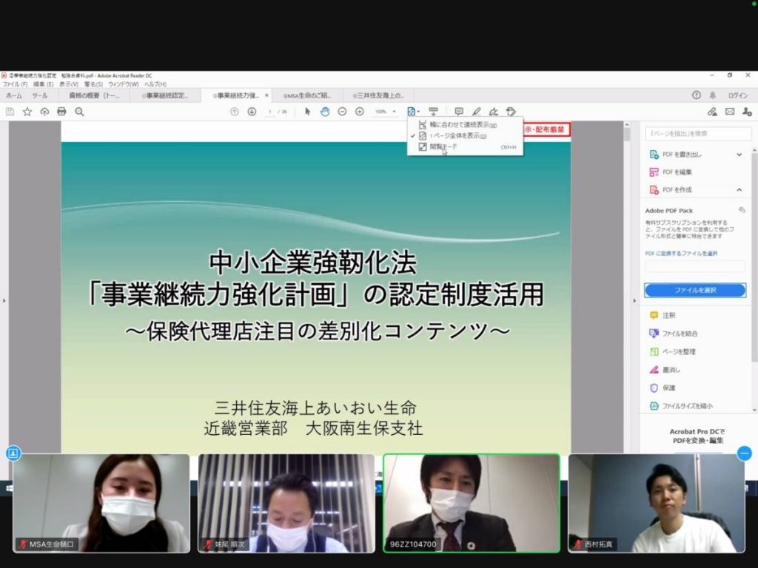Open notifications bell icon
Image resolution: width=758 pixels, height=568 pixels.
point(713,95)
